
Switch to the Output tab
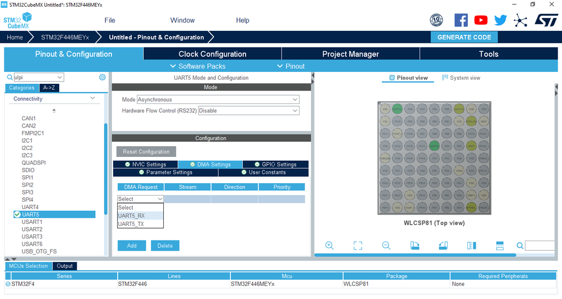[x=65, y=266]
